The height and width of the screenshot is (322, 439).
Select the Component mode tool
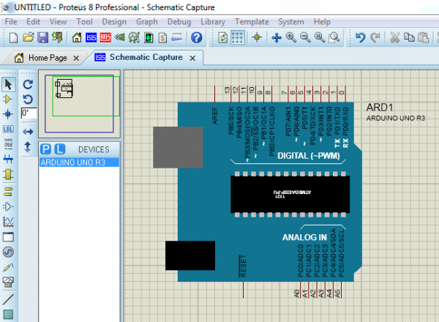point(8,99)
